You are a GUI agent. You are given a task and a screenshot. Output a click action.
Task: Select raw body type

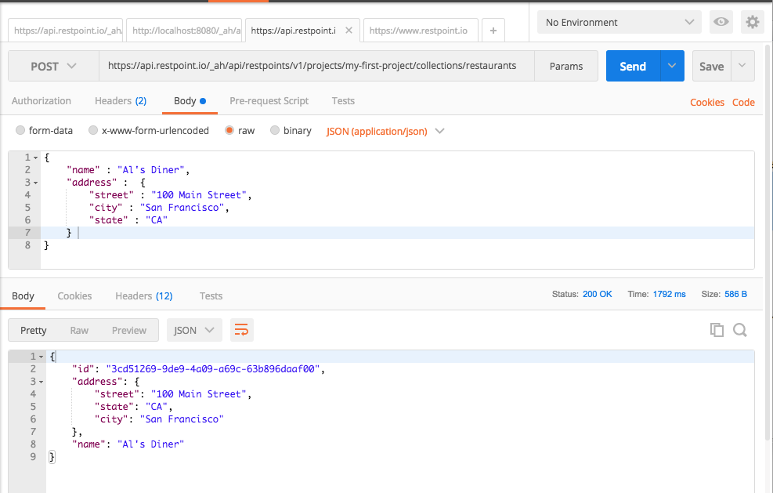click(229, 130)
